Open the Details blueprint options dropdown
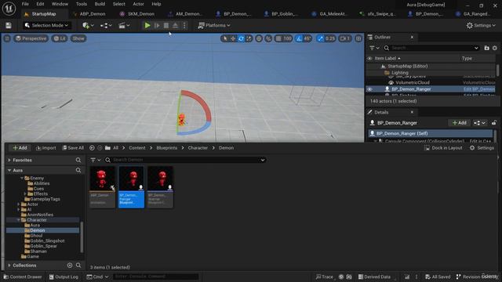This screenshot has width=502, height=282. (x=480, y=123)
